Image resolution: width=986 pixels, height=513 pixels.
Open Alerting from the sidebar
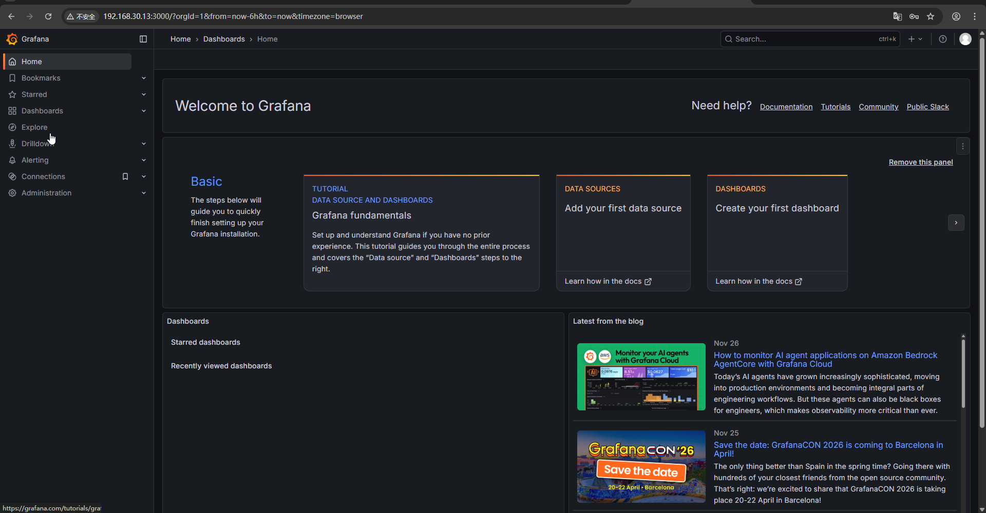coord(35,160)
